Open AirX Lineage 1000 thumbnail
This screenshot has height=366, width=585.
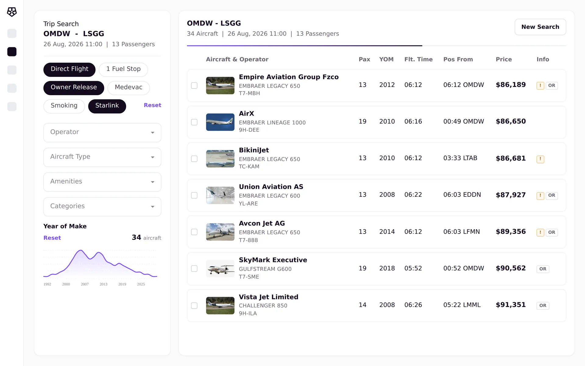(x=220, y=122)
